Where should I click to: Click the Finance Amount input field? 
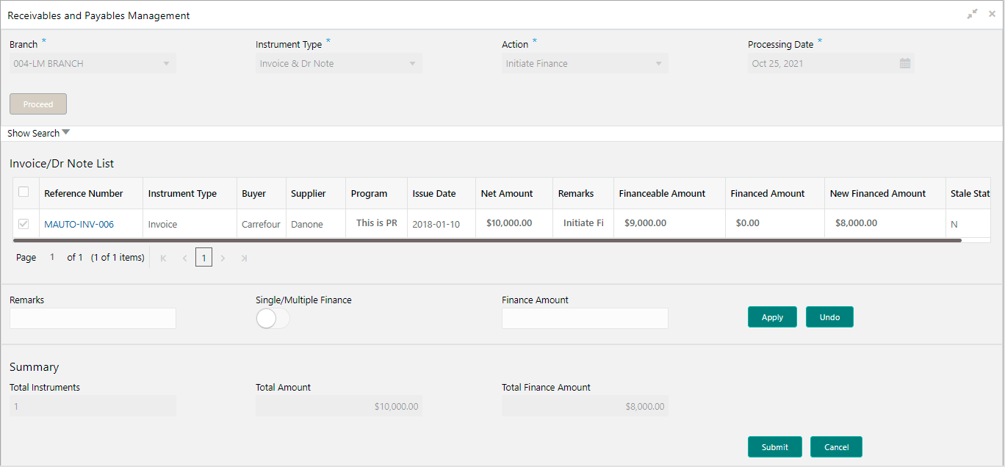[585, 318]
